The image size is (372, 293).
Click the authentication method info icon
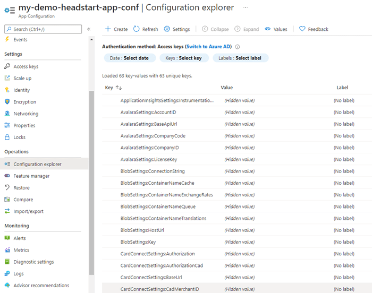(237, 47)
